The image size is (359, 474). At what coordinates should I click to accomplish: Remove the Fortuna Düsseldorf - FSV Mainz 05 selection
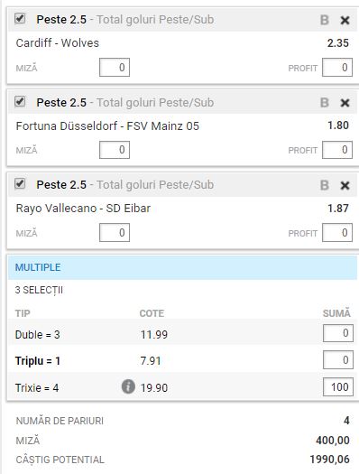click(345, 103)
